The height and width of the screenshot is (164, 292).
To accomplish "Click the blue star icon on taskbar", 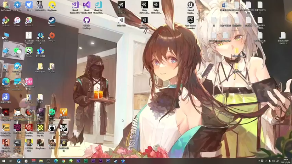I will [x=123, y=161].
